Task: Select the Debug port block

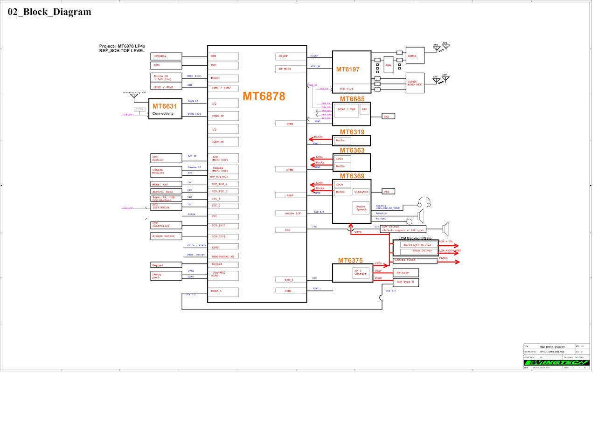Action: (166, 276)
